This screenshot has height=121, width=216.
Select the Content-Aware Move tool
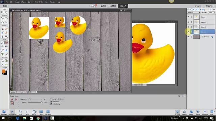coord(2,65)
